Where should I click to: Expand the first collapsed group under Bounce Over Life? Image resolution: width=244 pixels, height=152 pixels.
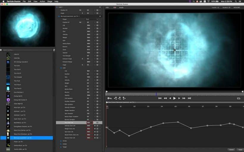point(61,141)
